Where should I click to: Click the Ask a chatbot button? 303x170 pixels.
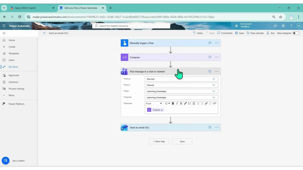tap(6, 161)
